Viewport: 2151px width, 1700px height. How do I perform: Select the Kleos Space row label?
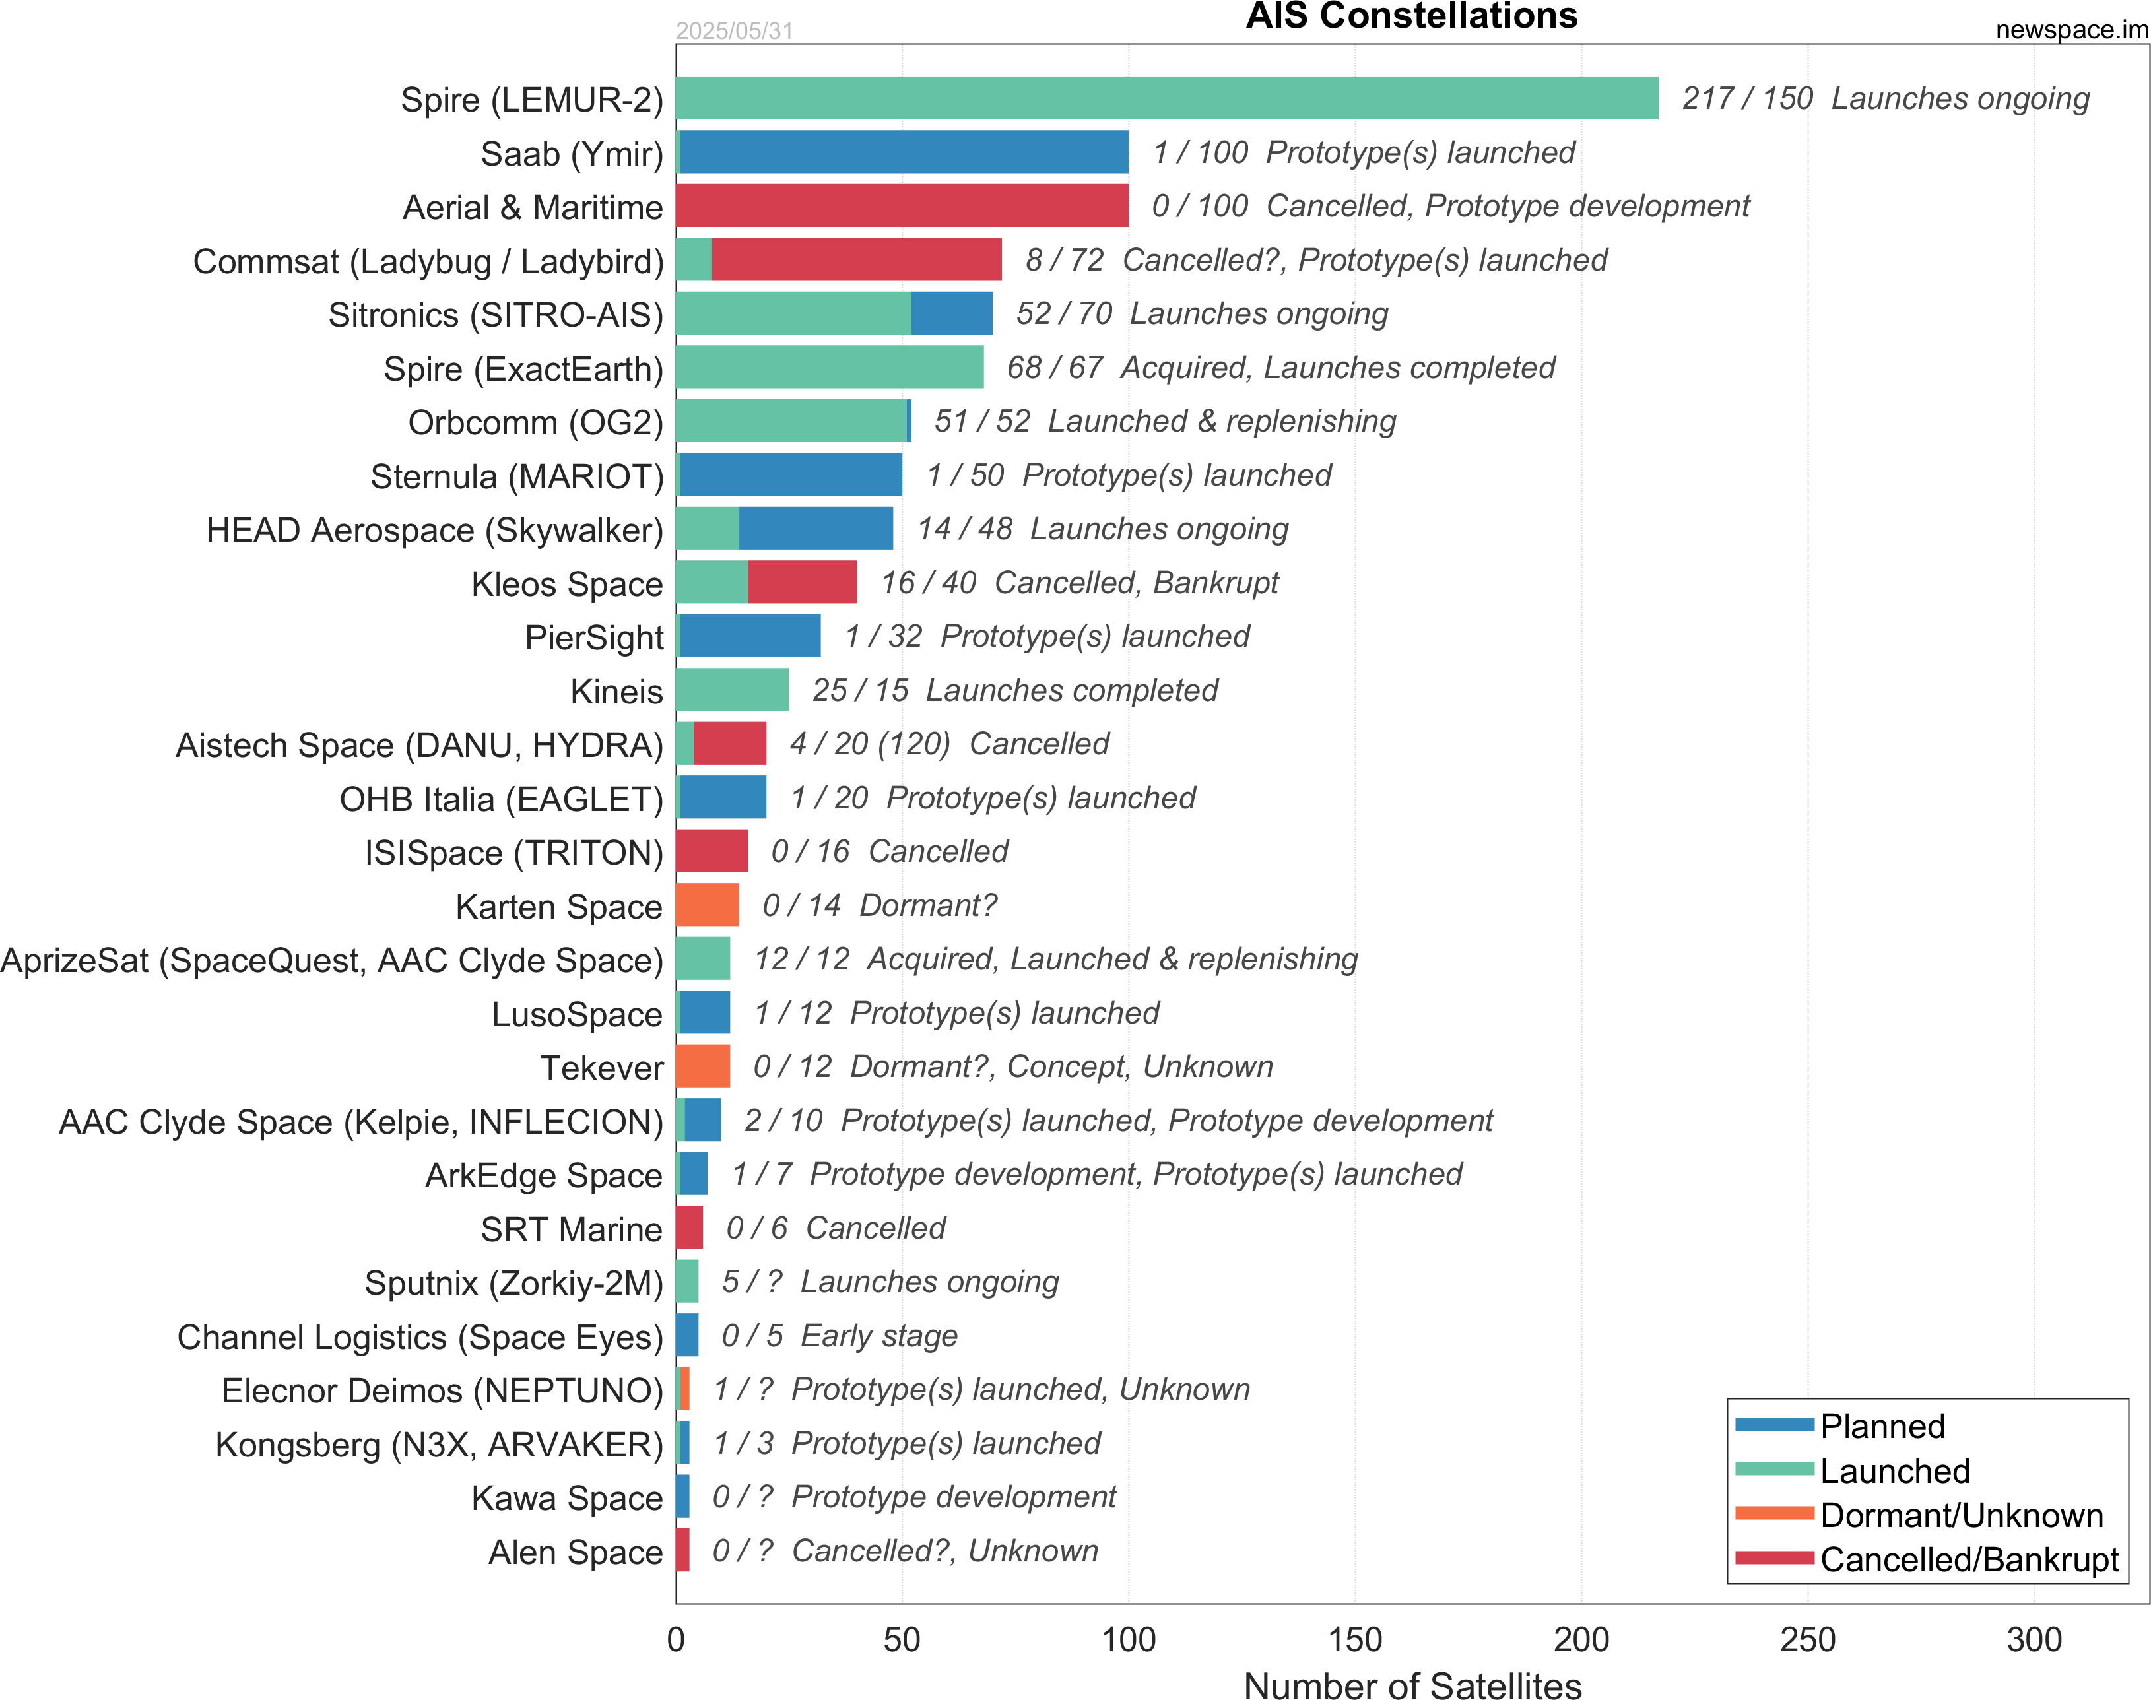pos(566,583)
